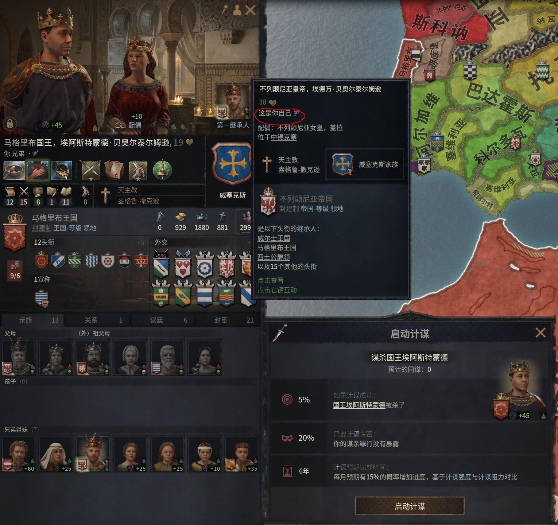558x525 pixels.
Task: Click the lock icon beside king portrait
Action: coord(9,124)
